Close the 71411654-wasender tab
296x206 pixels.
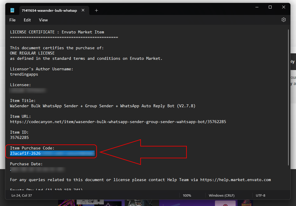click(x=83, y=10)
